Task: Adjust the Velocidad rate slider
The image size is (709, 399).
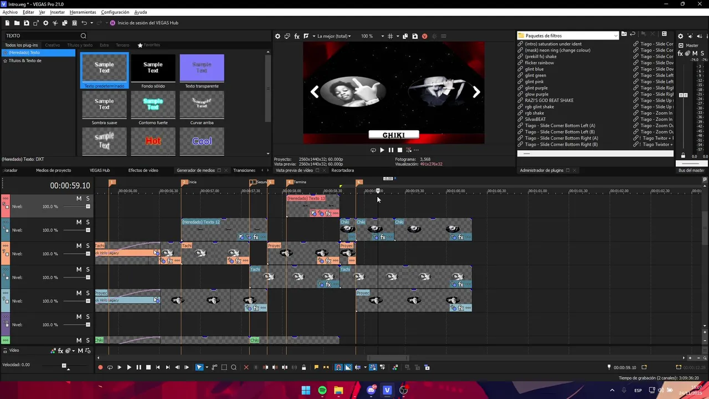Action: pos(64,366)
